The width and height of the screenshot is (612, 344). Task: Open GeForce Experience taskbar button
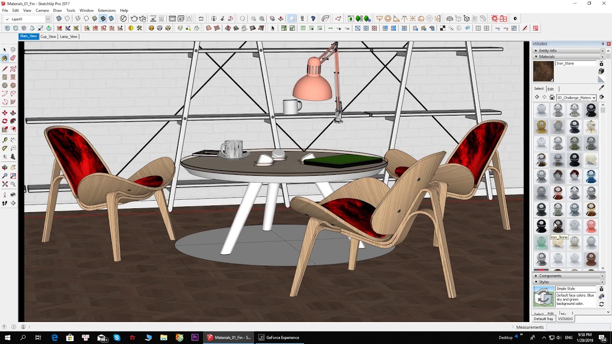[x=279, y=337]
